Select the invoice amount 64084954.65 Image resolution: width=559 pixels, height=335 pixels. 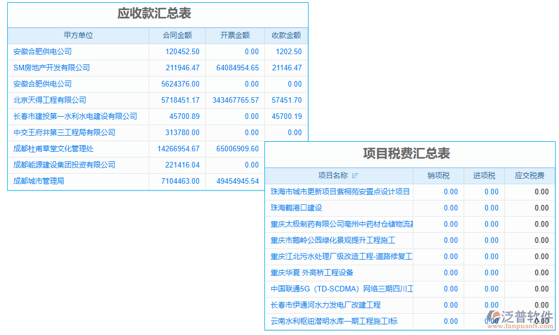(238, 68)
